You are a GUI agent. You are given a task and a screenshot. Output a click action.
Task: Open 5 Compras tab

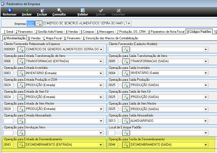point(87,32)
